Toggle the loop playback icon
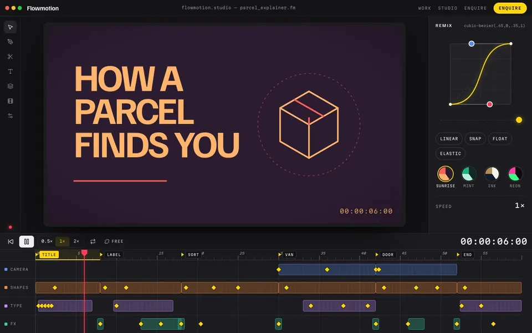The width and height of the screenshot is (532, 333). 93,241
